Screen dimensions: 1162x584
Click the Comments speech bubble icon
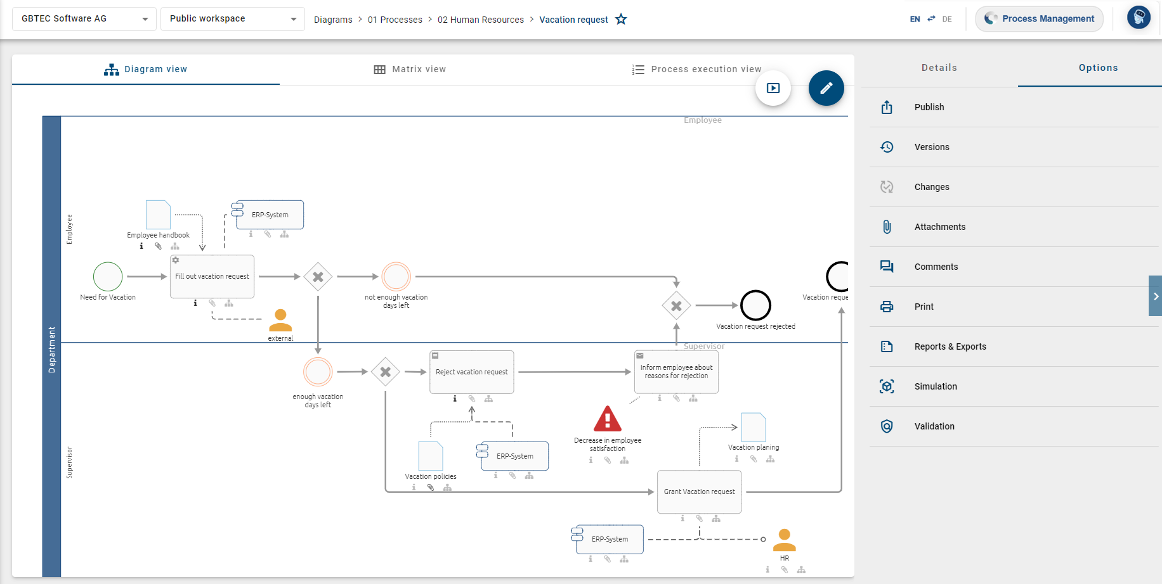(x=887, y=267)
